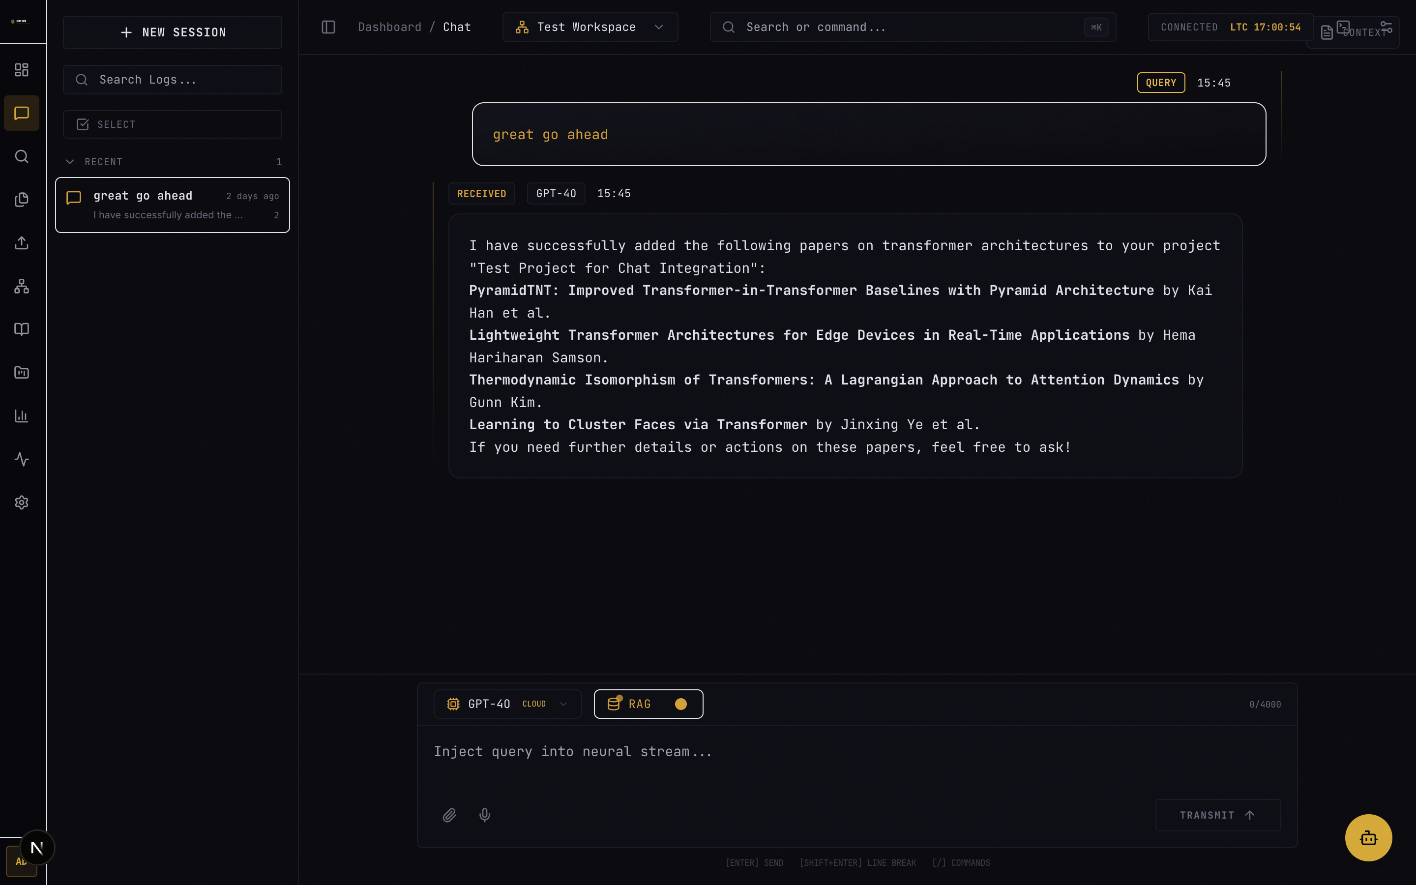Open the bar chart analytics icon
This screenshot has height=885, width=1416.
click(22, 416)
